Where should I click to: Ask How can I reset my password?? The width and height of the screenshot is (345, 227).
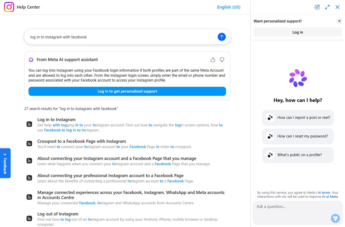[x=298, y=136]
